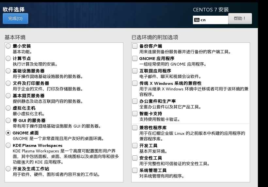Check the 兼容性程序库 checkbox
The width and height of the screenshot is (268, 187).
click(x=135, y=128)
